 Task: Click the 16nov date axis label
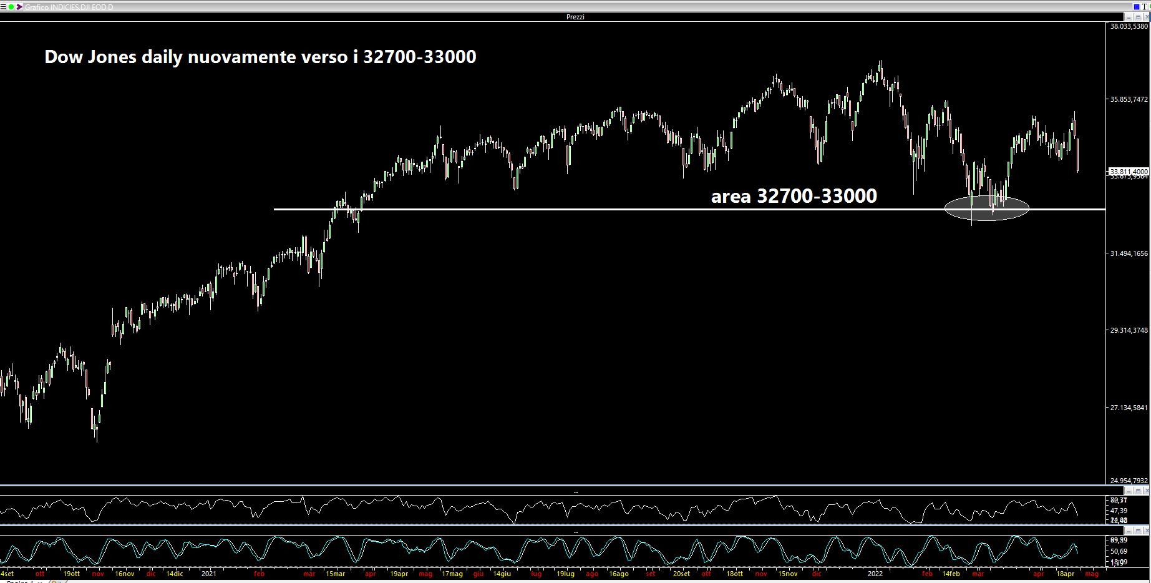pyautogui.click(x=125, y=574)
